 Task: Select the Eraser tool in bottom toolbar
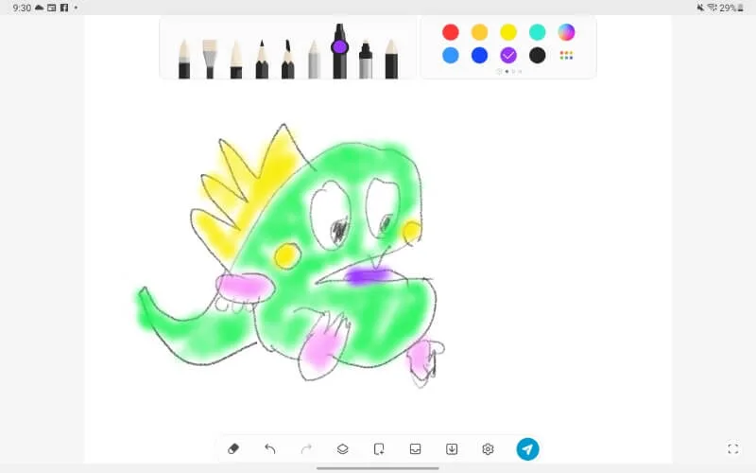[x=234, y=448]
